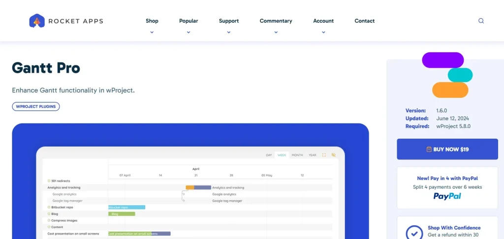Click the Google analytics task row label
The height and width of the screenshot is (239, 504).
(x=64, y=194)
